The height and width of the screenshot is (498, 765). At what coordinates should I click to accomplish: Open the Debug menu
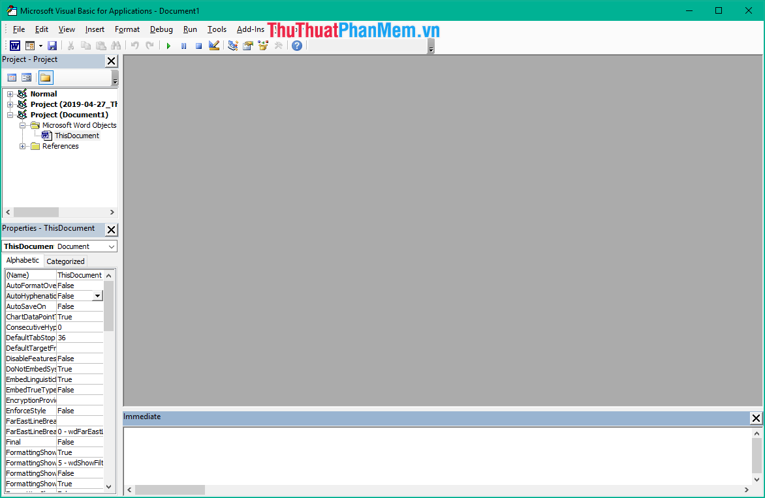(x=161, y=29)
